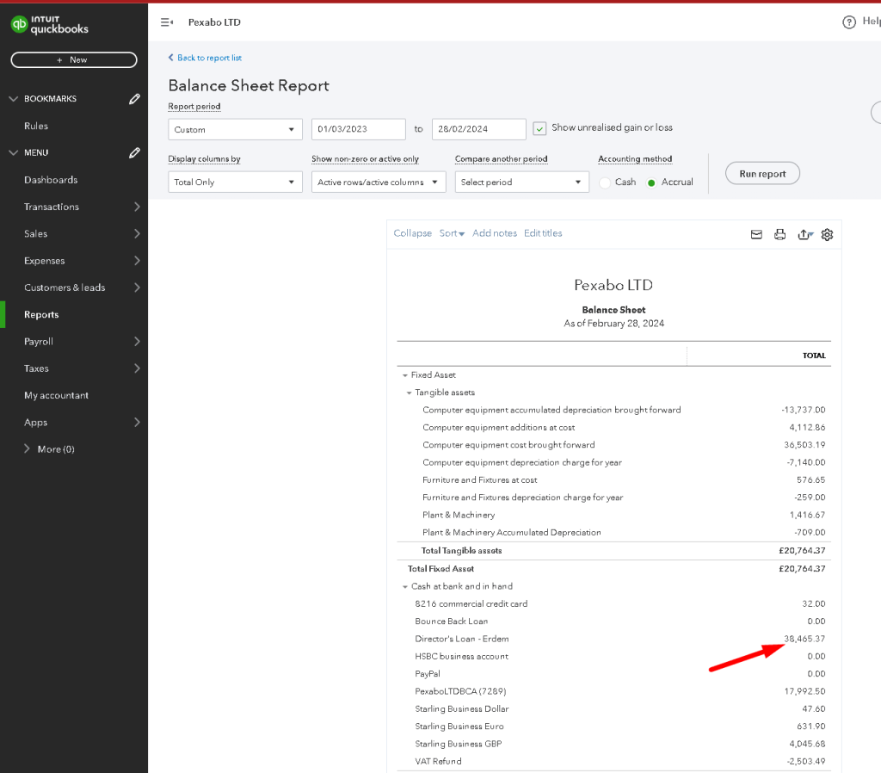Click the end date field 28/02/2024

[478, 129]
